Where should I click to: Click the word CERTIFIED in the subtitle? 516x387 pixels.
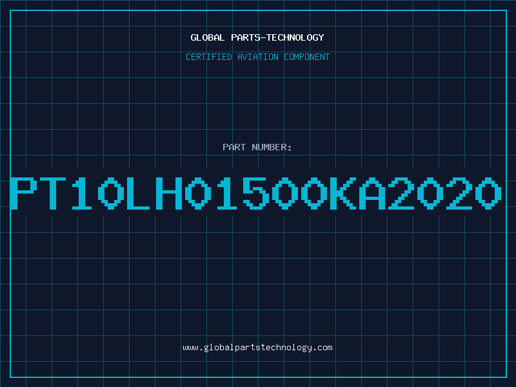coord(209,57)
